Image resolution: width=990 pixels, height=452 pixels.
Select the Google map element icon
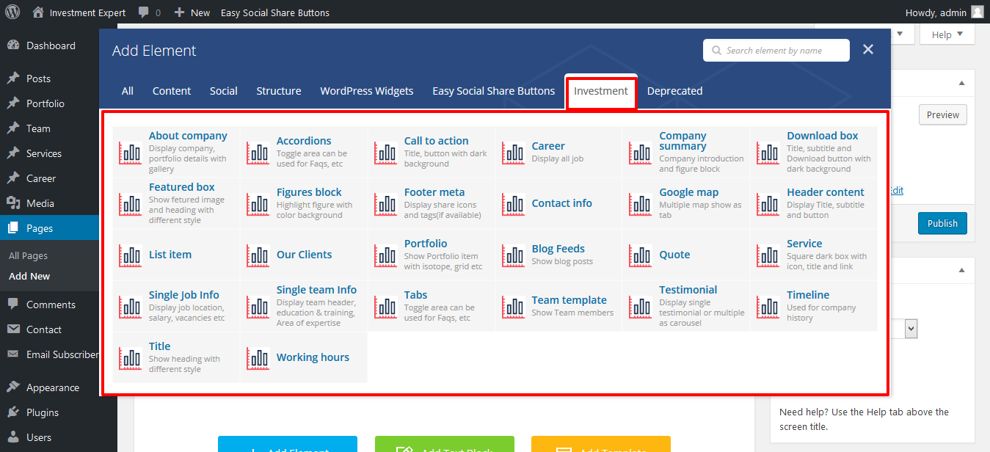(x=641, y=204)
